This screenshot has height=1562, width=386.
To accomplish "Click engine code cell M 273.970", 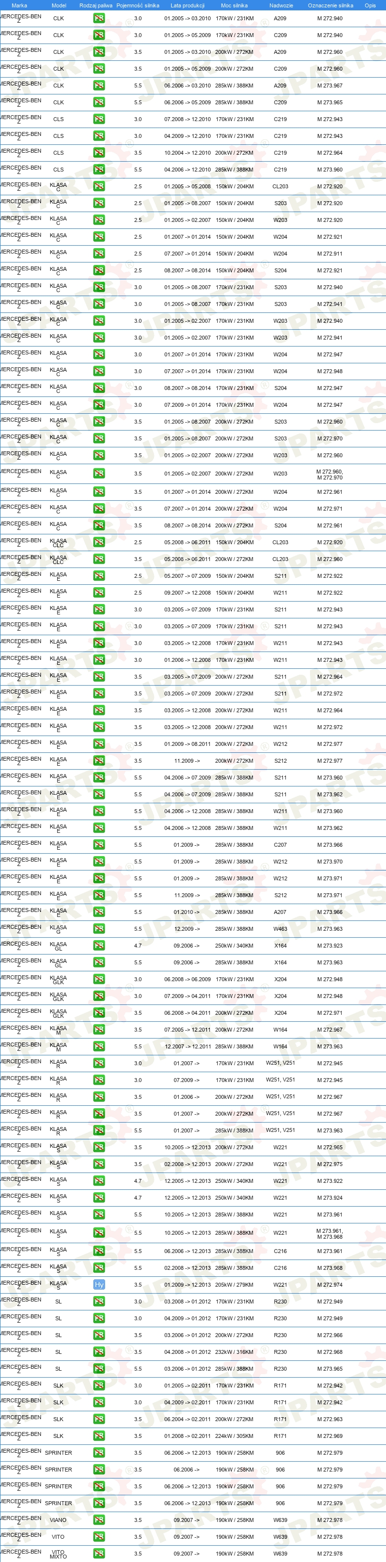I will [330, 862].
